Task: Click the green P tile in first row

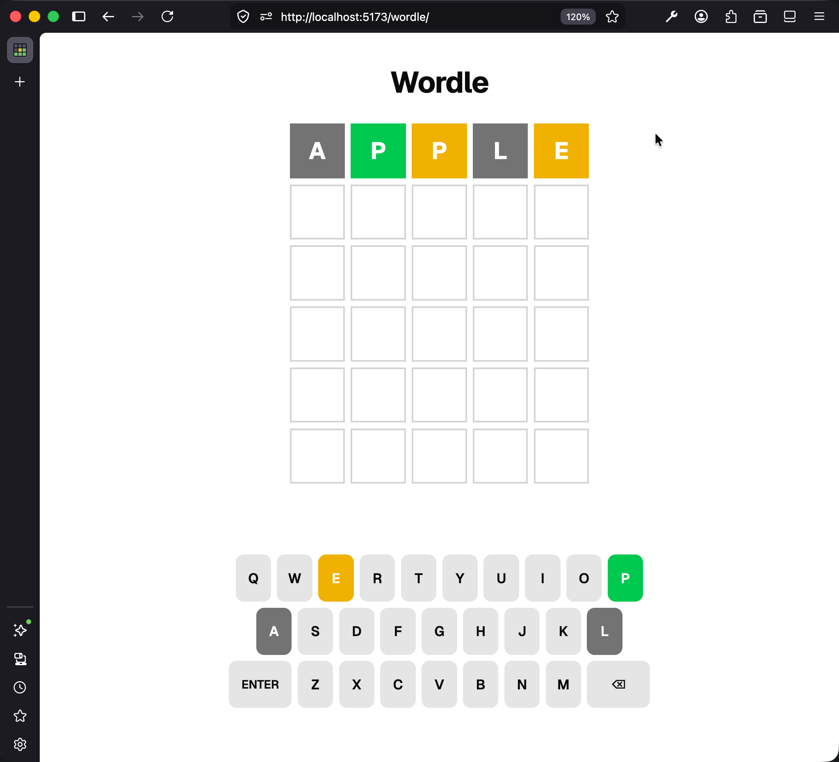Action: click(x=378, y=151)
